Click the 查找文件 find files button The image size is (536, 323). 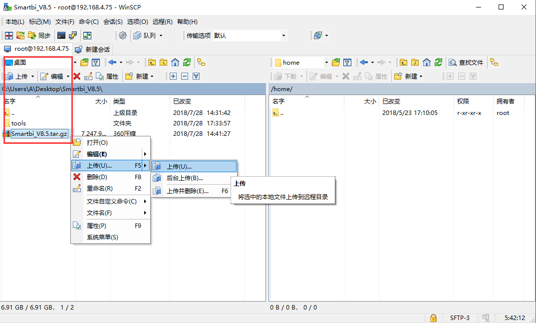pyautogui.click(x=466, y=62)
